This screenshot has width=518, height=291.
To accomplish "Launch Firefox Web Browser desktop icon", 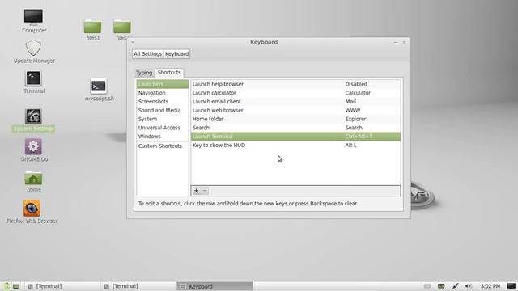I will point(32,209).
